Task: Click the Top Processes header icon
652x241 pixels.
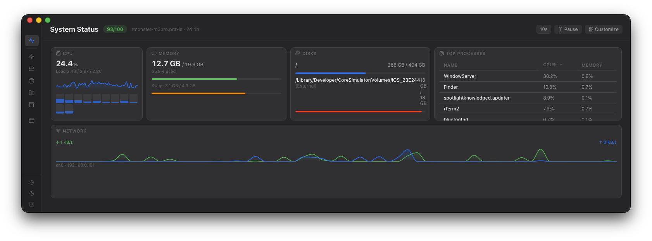Action: (442, 53)
